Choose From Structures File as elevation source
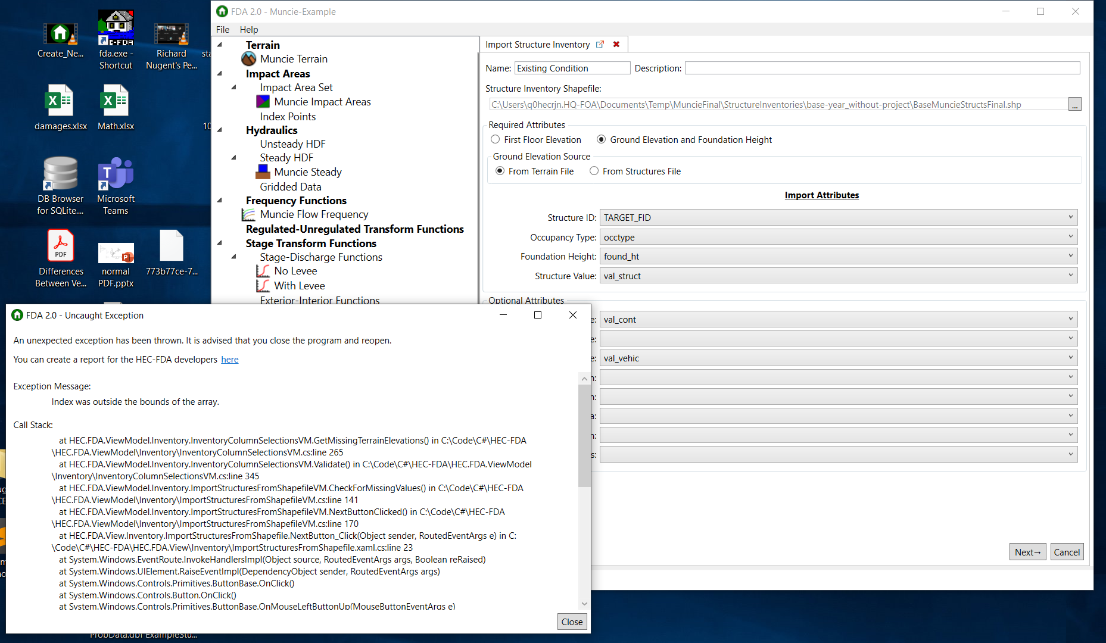The height and width of the screenshot is (643, 1106). (594, 171)
